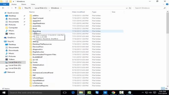Customize Quick Access Toolbar dropdown
The width and height of the screenshot is (169, 95).
click(x=13, y=2)
